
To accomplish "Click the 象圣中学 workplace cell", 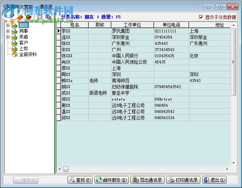I will tap(132, 93).
